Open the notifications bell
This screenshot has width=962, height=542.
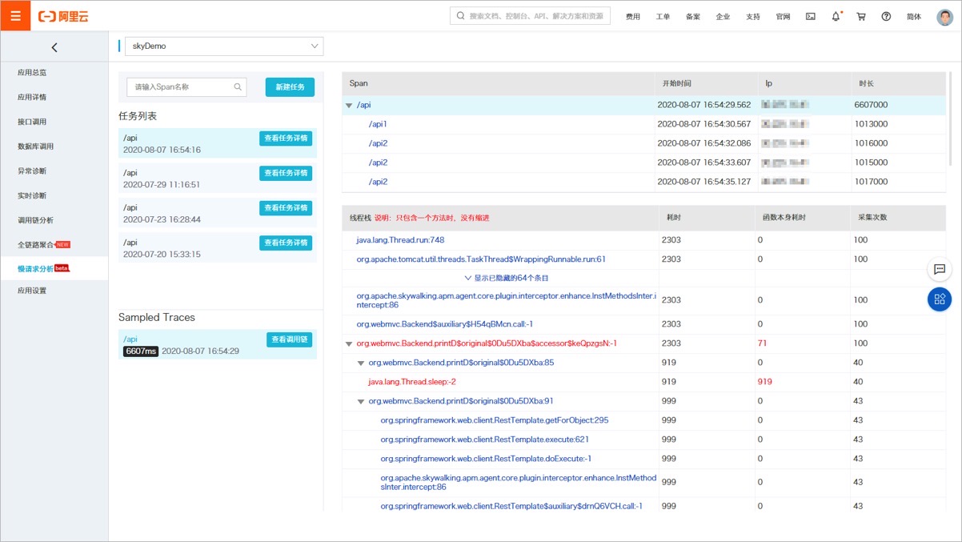[836, 16]
